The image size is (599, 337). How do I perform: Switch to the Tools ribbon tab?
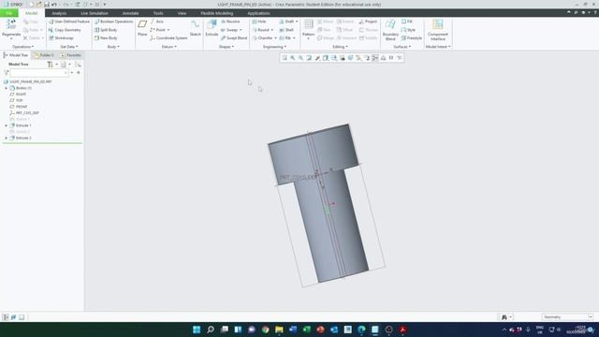[x=158, y=13]
